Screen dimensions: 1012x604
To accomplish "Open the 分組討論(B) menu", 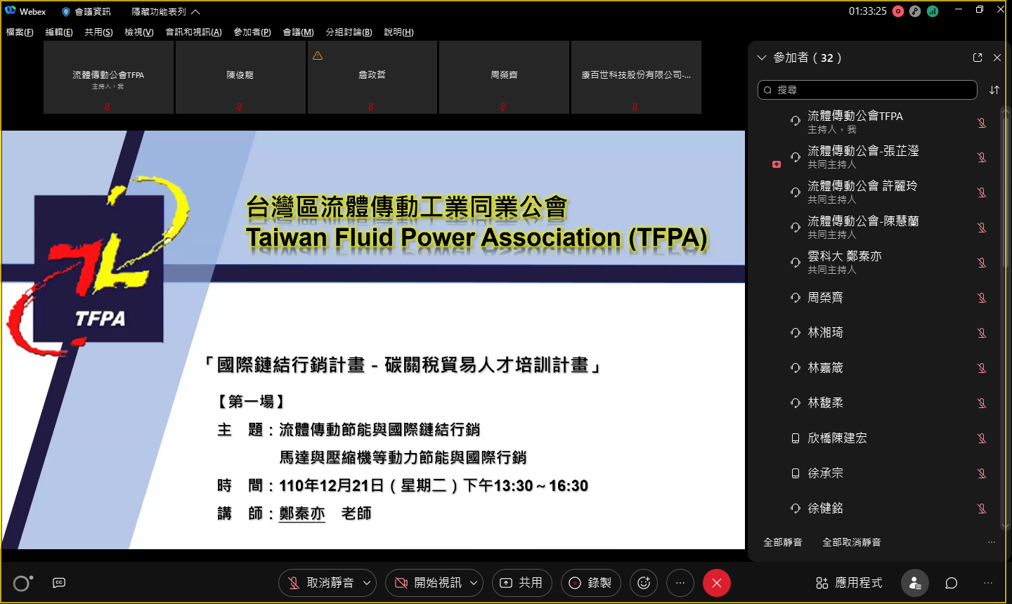I will 349,32.
